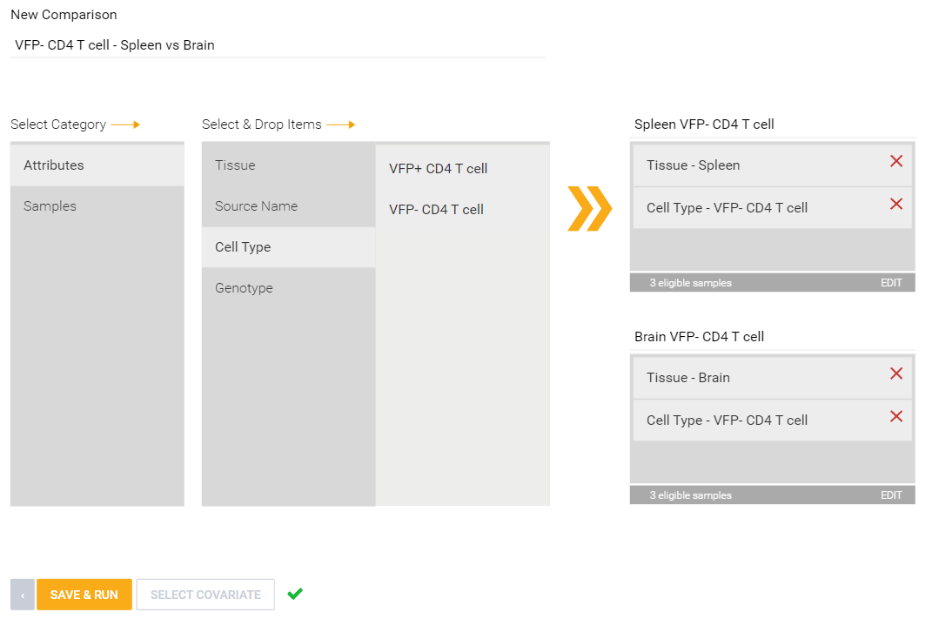Click the Spleen VFP- CD4 T cell group title

point(704,124)
